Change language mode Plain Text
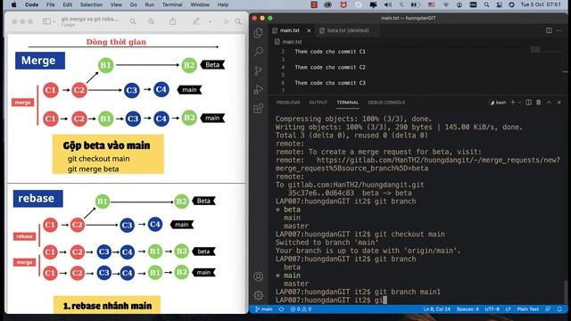 tap(527, 309)
